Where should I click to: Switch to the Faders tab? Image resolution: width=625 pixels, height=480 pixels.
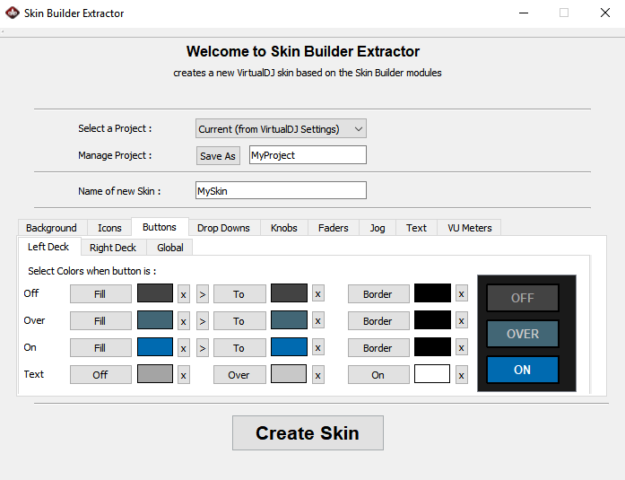334,228
